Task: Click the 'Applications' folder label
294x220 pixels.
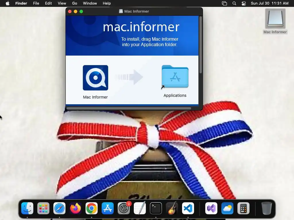Action: (175, 95)
